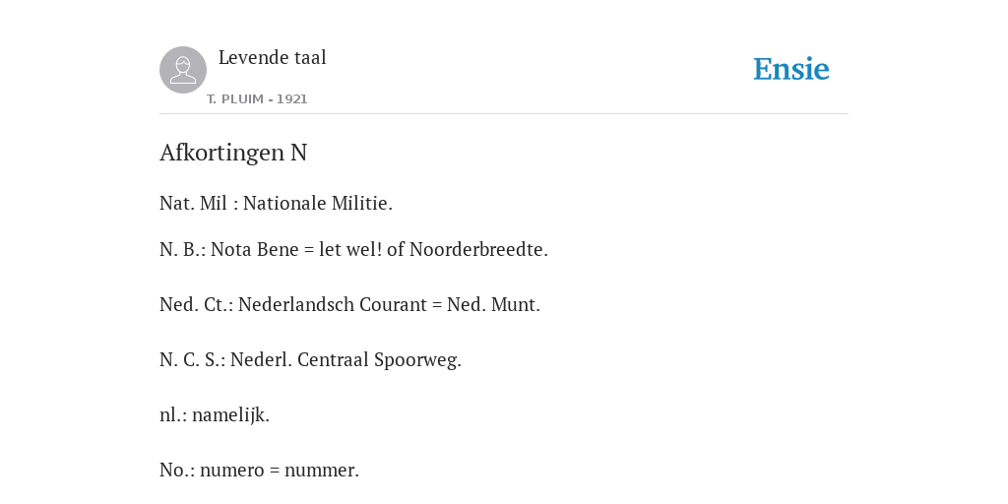1008x504 pixels.
Task: Click the T. PLUIM - 1921 author label
Action: click(257, 99)
